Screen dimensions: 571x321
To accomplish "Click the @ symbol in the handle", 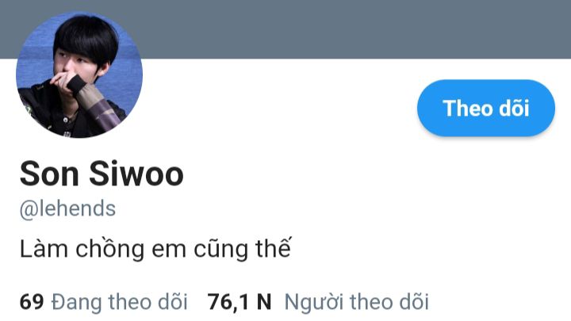I will [29, 210].
